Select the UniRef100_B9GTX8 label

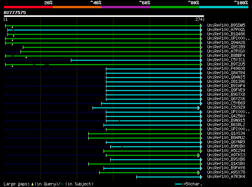pos(226,94)
